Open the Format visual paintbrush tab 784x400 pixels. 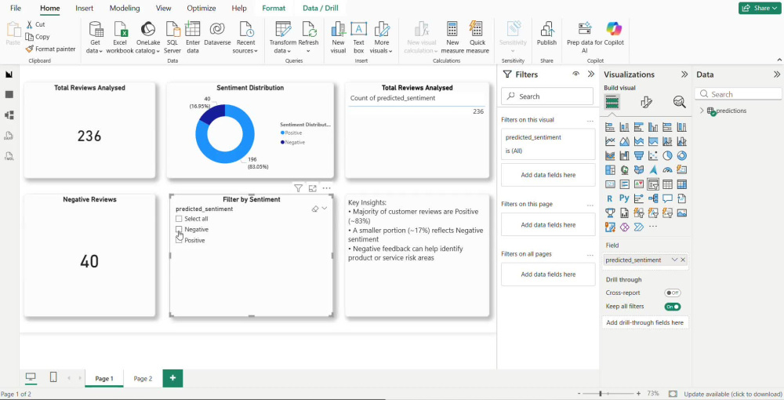646,103
